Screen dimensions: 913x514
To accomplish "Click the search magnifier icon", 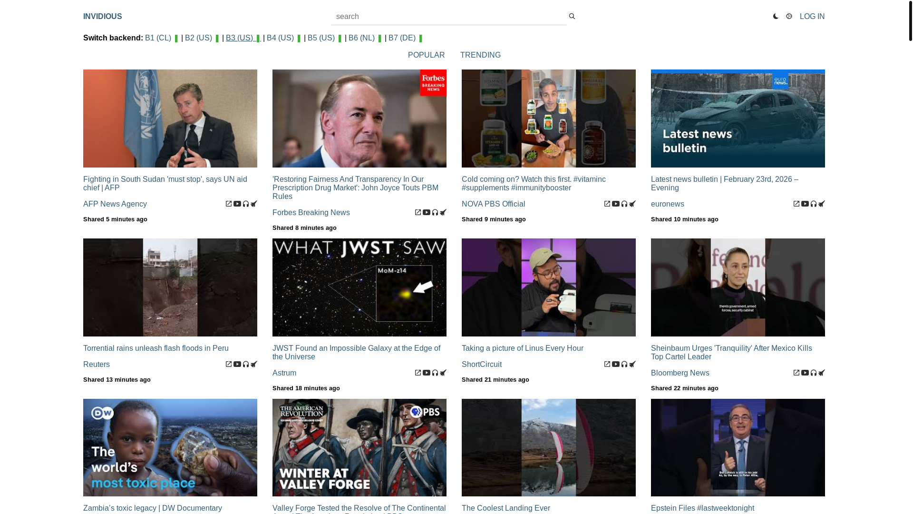I will [572, 17].
